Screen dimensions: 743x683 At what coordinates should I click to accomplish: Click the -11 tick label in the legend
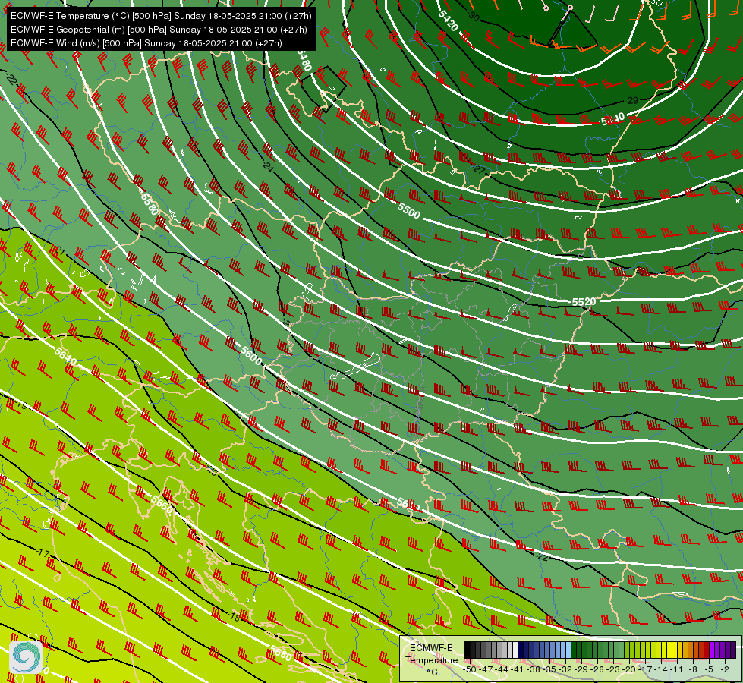pos(676,669)
